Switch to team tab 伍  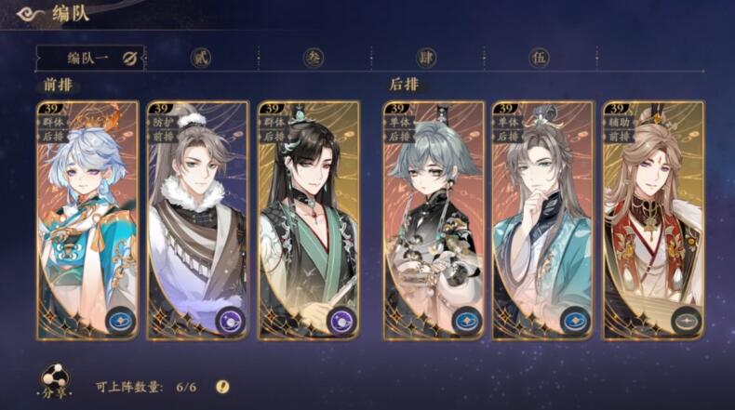pos(539,59)
